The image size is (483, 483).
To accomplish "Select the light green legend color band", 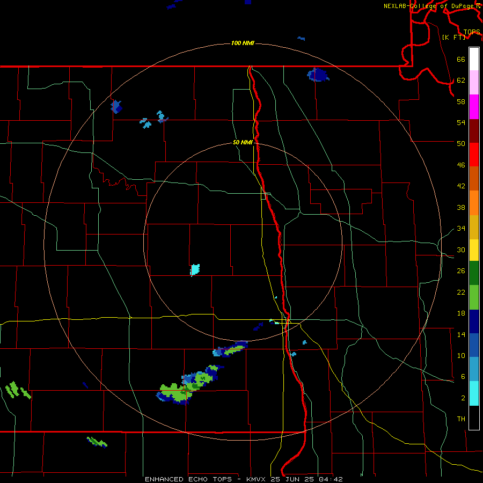I will [x=474, y=297].
